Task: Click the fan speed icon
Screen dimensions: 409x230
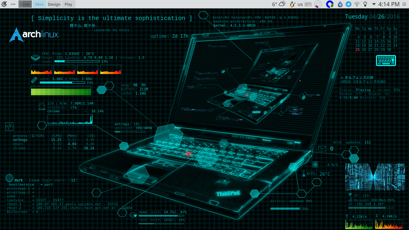Action: coord(315,164)
